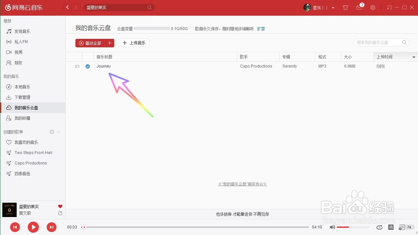Viewport: 418px width, 235px height.
Task: Share the current song icon
Action: coord(60,213)
